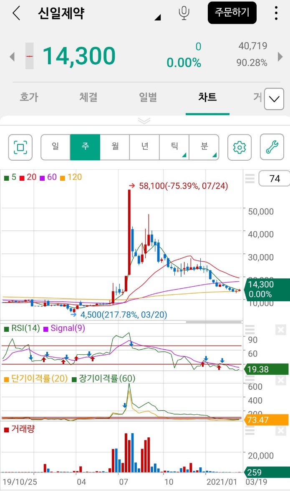This screenshot has width=290, height=492.
Task: Go to next stock with right triangle
Action: coord(280,57)
